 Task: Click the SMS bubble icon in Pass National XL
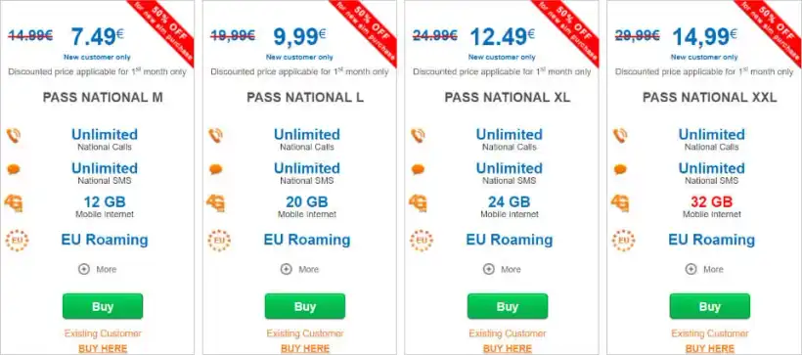[418, 169]
